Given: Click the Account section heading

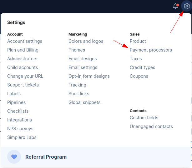Looking at the screenshot, I should click(x=15, y=34).
